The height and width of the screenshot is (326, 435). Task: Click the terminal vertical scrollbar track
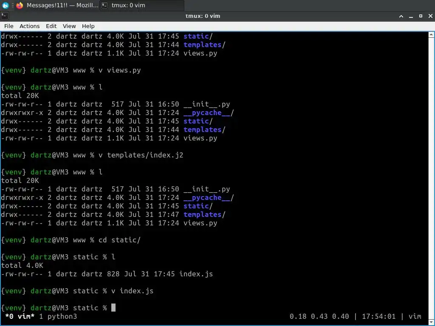pyautogui.click(x=431, y=179)
